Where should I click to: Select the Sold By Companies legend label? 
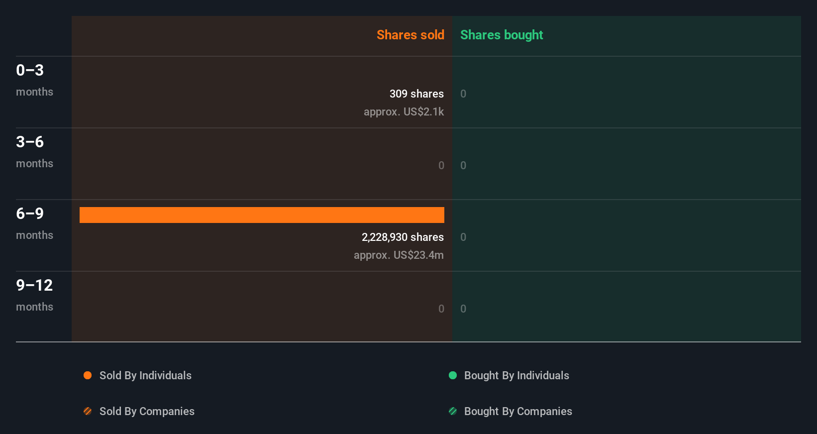147,411
